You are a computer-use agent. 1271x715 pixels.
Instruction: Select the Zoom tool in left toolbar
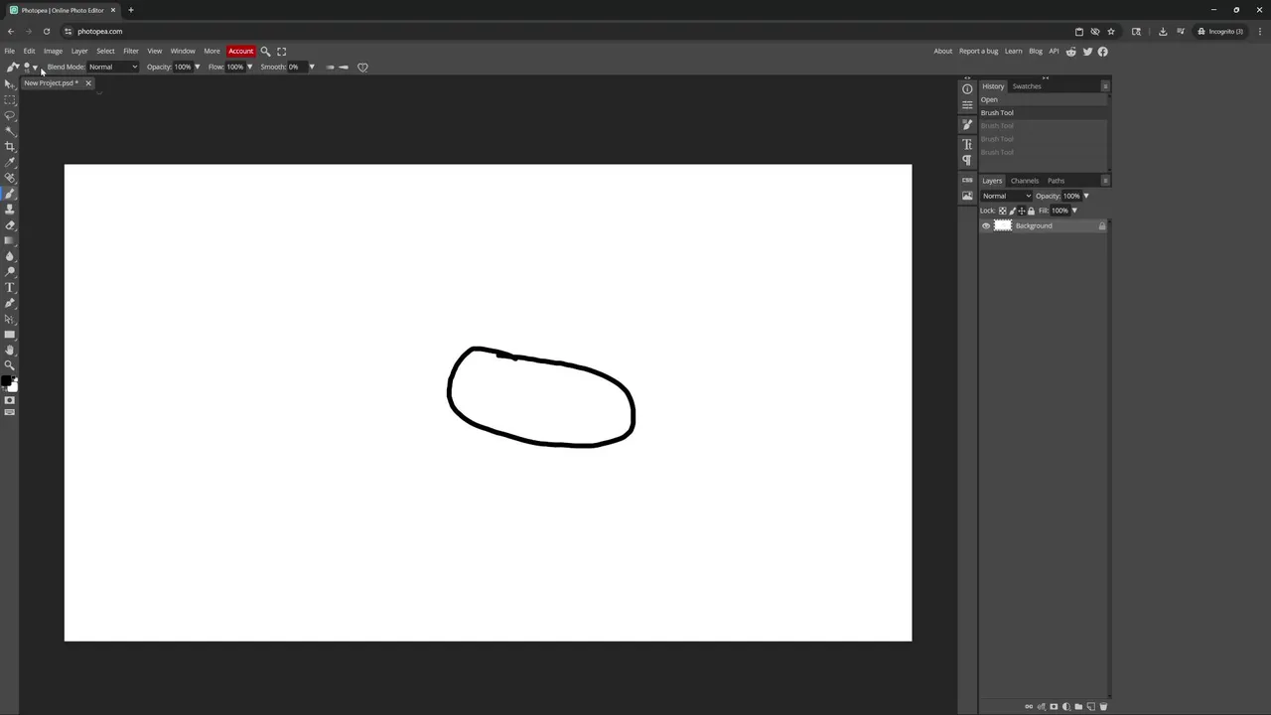tap(10, 365)
